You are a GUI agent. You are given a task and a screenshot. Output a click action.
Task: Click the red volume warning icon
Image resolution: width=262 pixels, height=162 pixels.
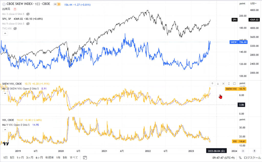click(x=15, y=9)
